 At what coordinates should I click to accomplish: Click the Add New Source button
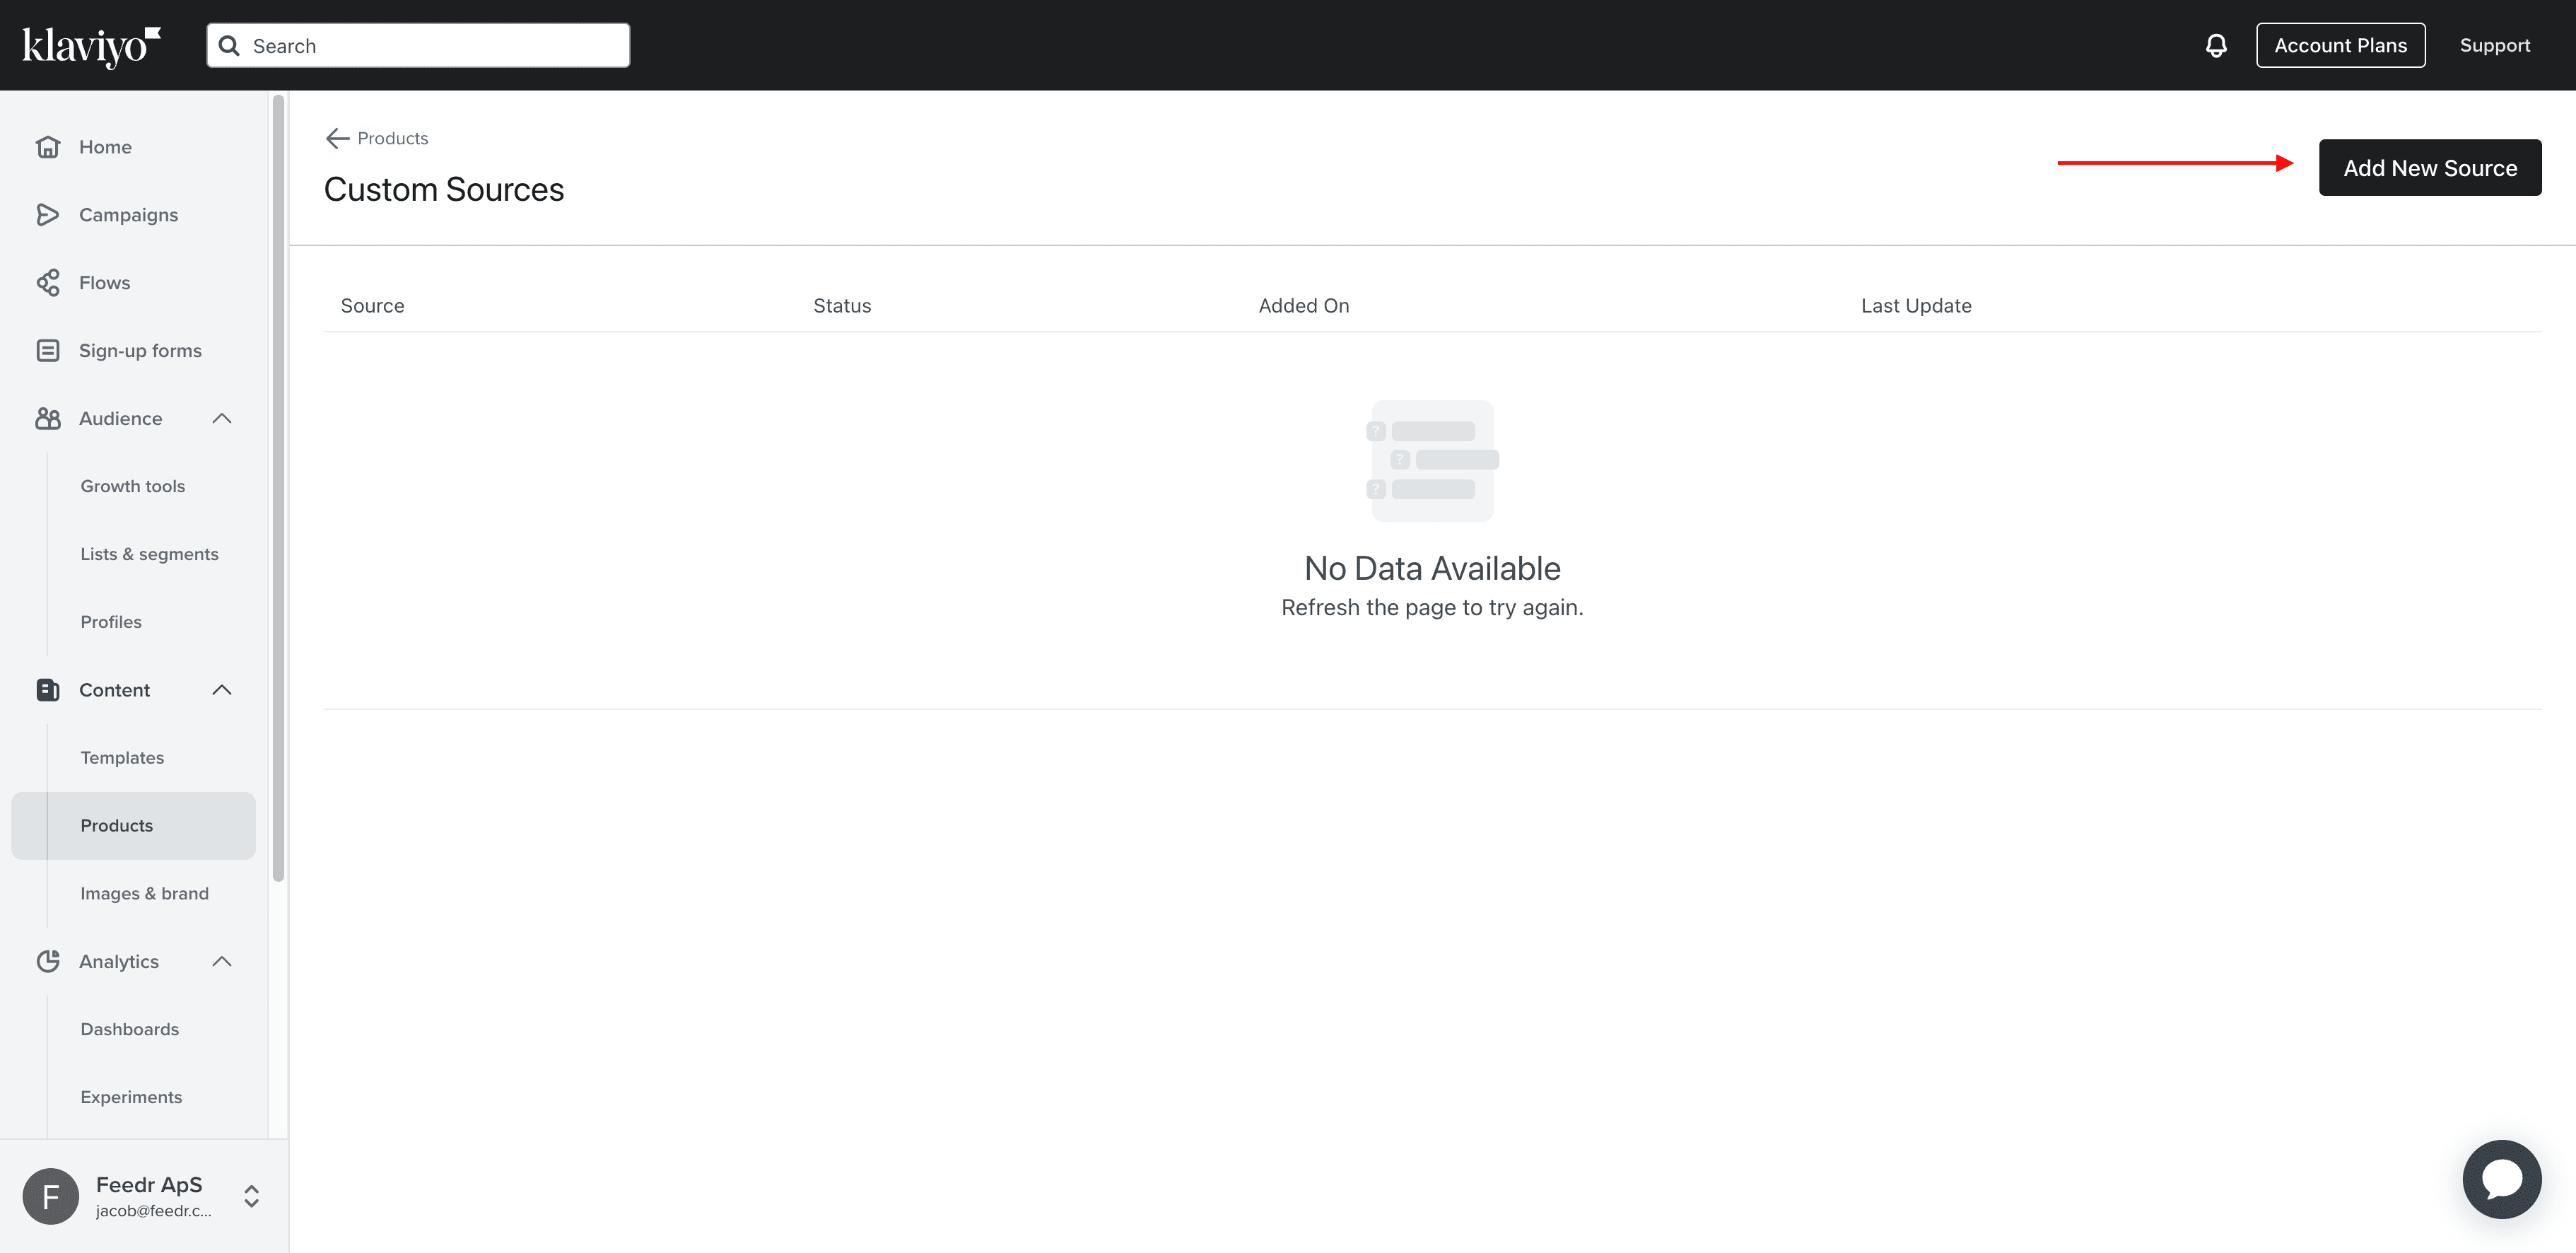(x=2430, y=167)
